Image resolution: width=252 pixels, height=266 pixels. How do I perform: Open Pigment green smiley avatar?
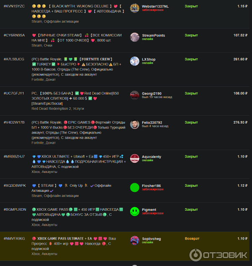pos(134,212)
